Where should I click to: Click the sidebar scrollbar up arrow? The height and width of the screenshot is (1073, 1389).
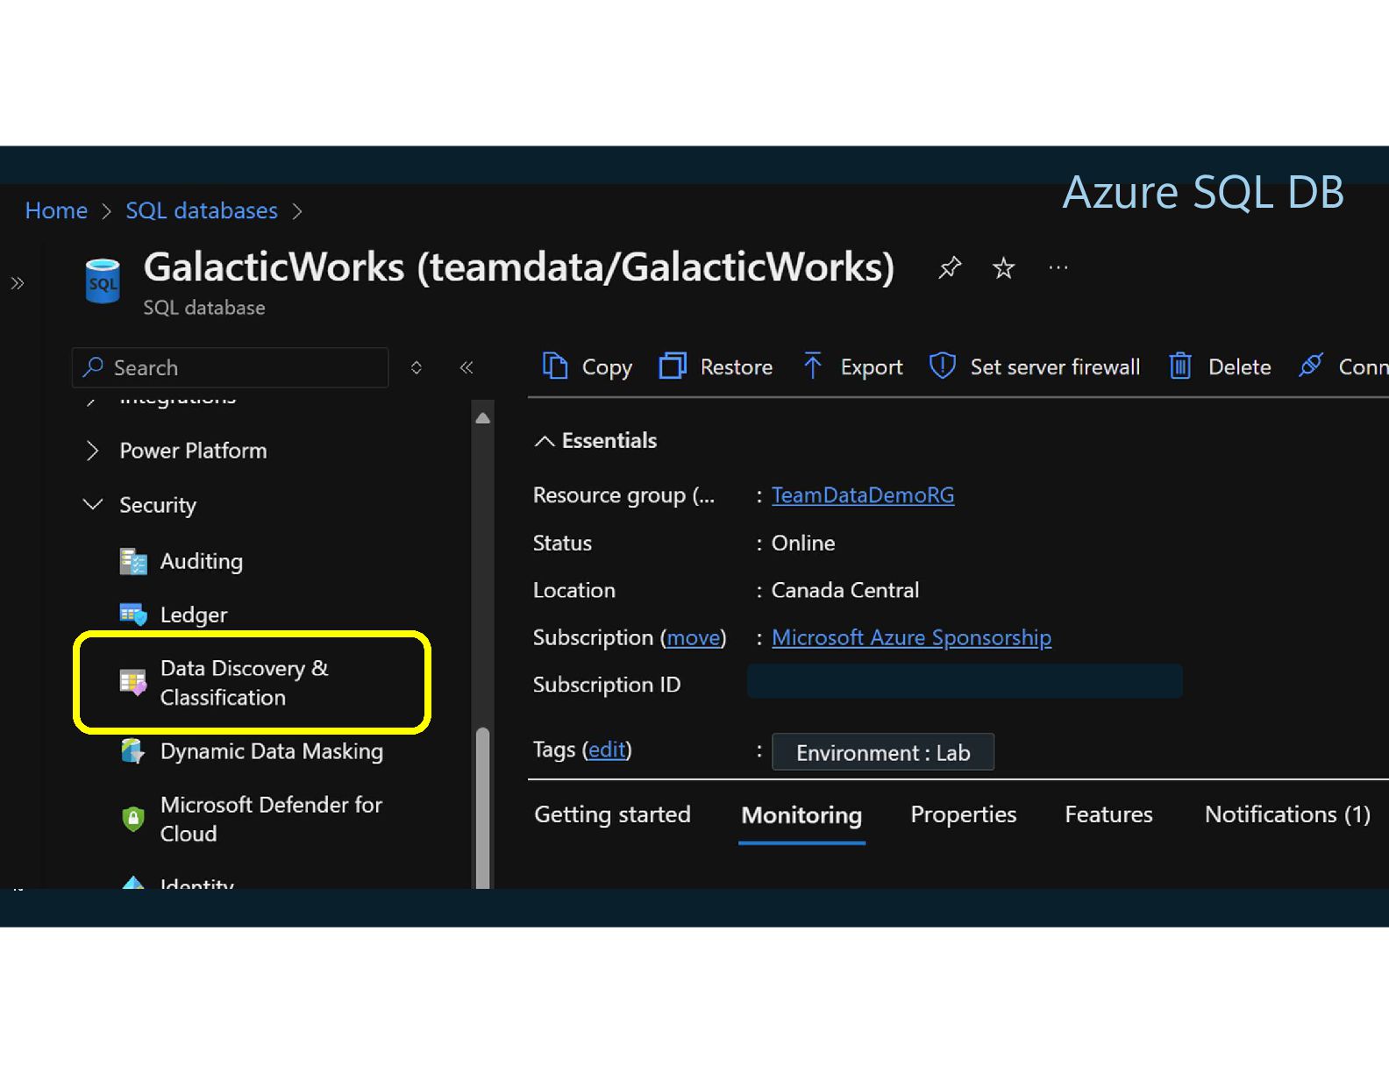click(x=482, y=418)
